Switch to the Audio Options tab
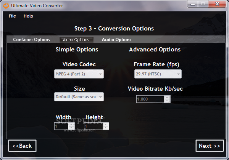Screen dimensions: 229x160 pos(116,40)
